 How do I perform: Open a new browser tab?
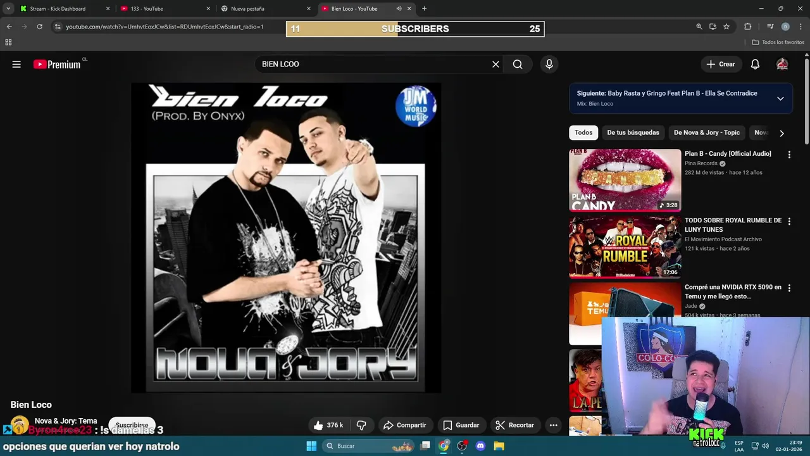[424, 9]
